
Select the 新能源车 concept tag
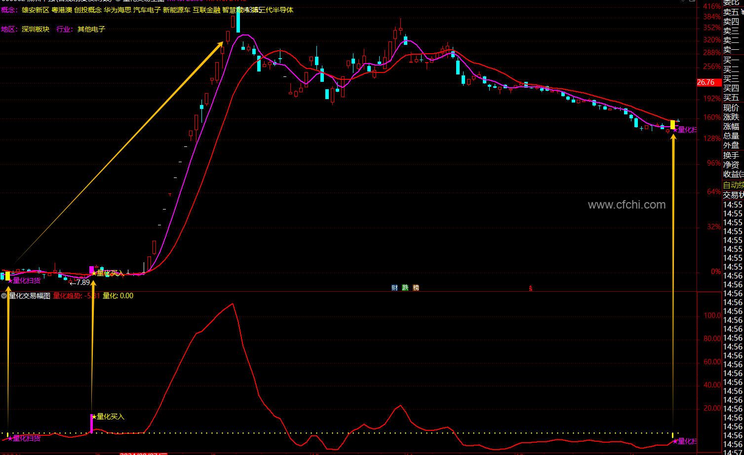click(x=176, y=10)
